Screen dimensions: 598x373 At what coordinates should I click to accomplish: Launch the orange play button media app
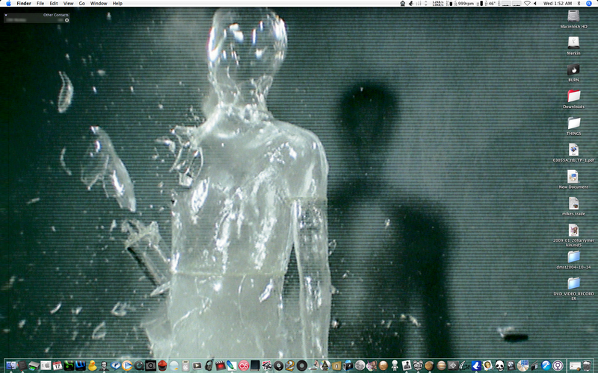127,366
